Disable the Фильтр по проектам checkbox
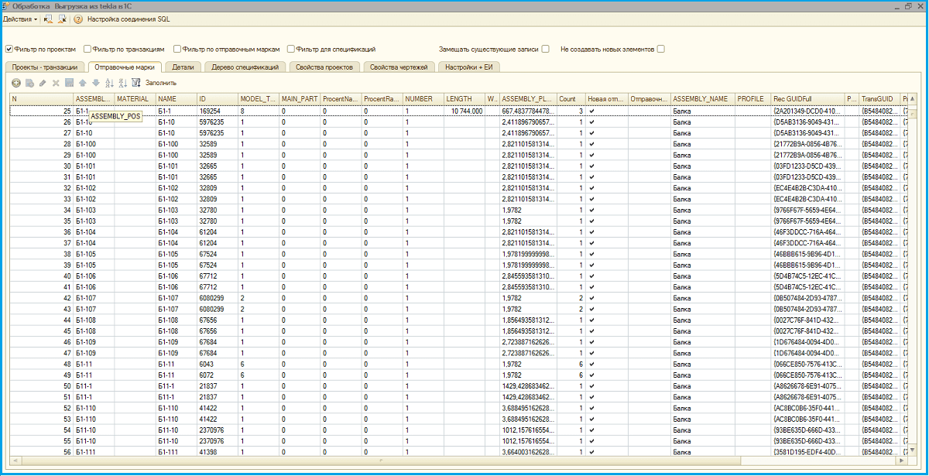The width and height of the screenshot is (929, 476). pyautogui.click(x=9, y=49)
